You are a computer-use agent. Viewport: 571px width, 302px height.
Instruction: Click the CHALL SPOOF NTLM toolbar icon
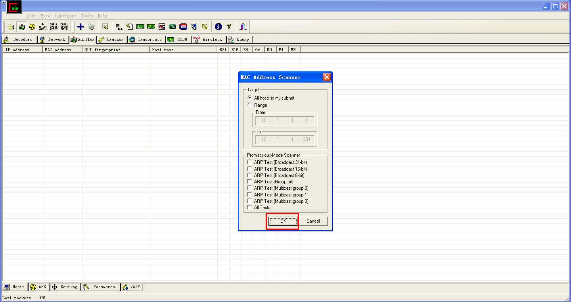pyautogui.click(x=64, y=27)
